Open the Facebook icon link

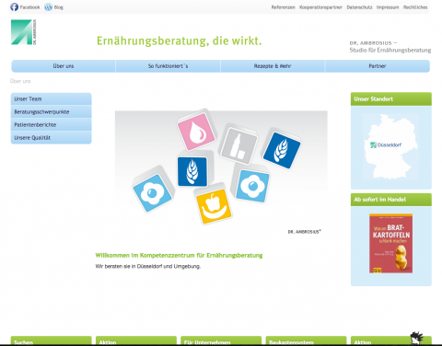15,7
